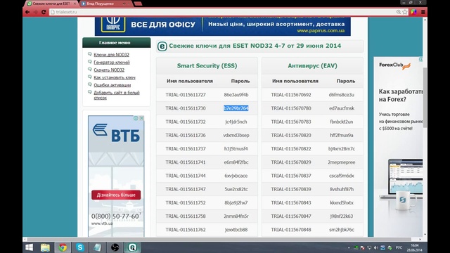Select password ed7aucfmsk
The width and height of the screenshot is (450, 253).
click(342, 108)
